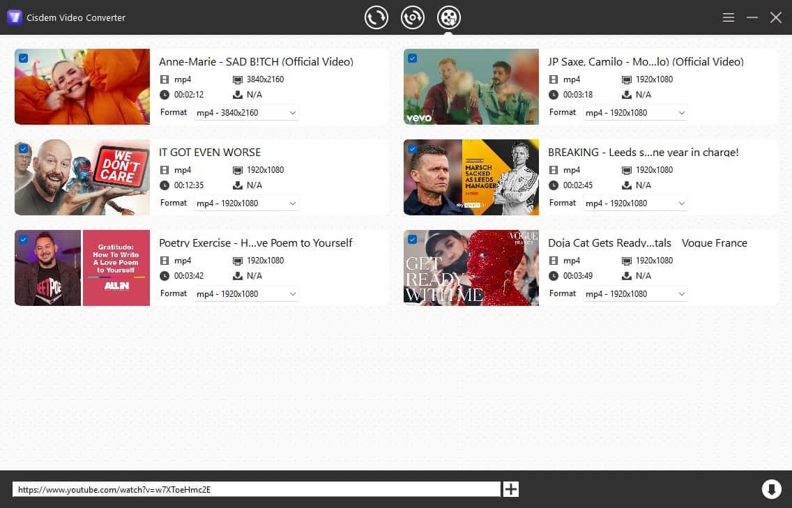
Task: Click the file size icon for BREAKING Leeds video
Action: click(x=626, y=185)
